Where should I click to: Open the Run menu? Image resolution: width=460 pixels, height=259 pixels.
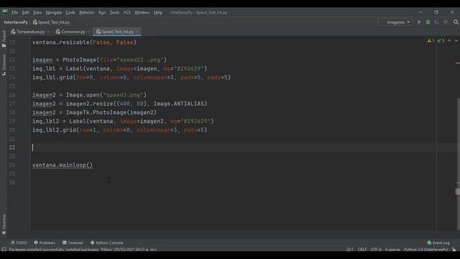(x=102, y=13)
